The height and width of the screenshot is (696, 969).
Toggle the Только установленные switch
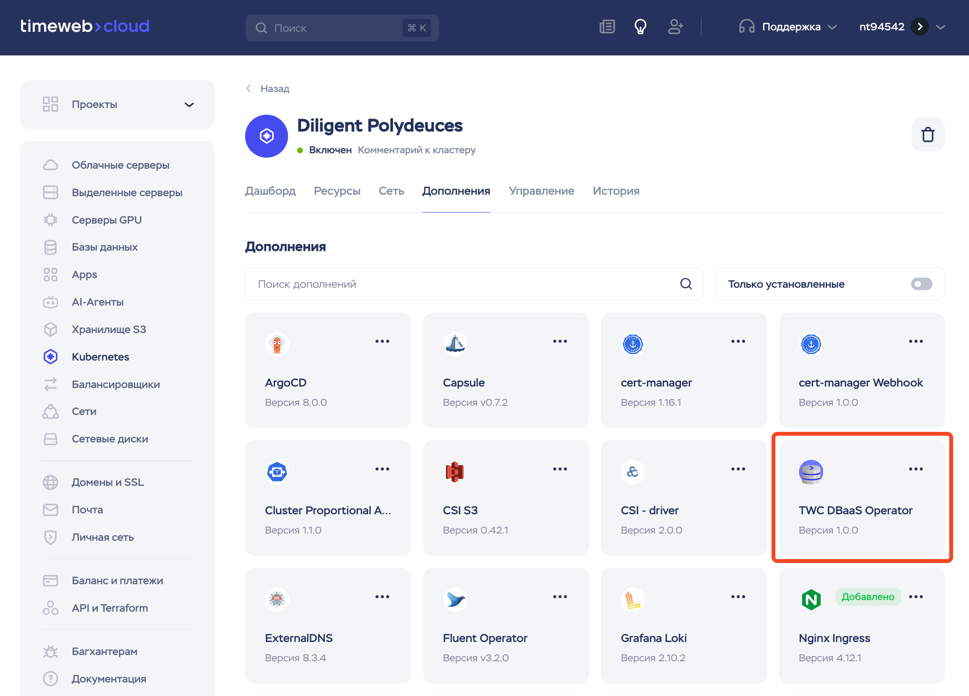[921, 284]
